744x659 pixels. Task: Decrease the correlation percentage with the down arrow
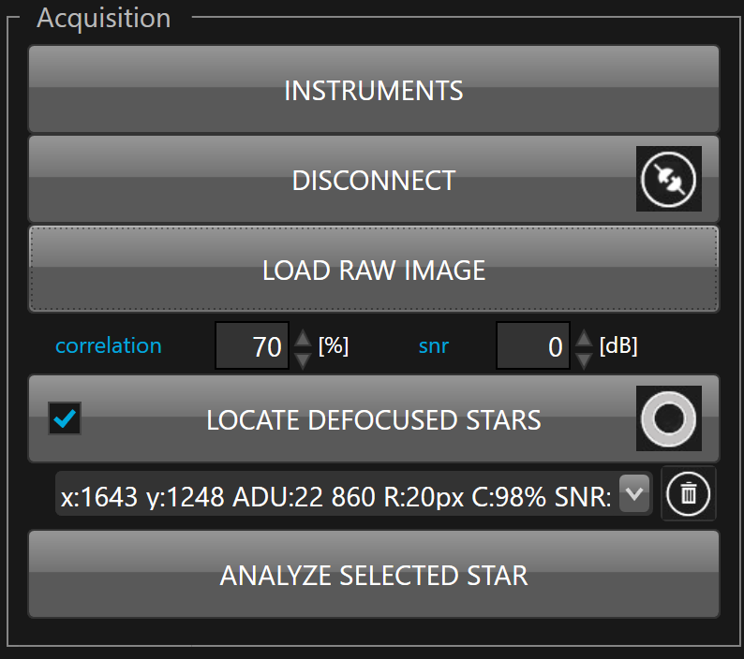[x=303, y=359]
